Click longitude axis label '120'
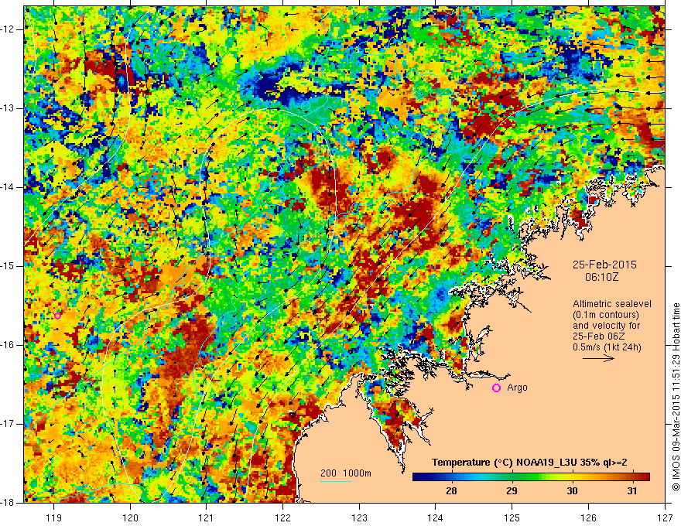Image resolution: width=681 pixels, height=526 pixels. 130,517
